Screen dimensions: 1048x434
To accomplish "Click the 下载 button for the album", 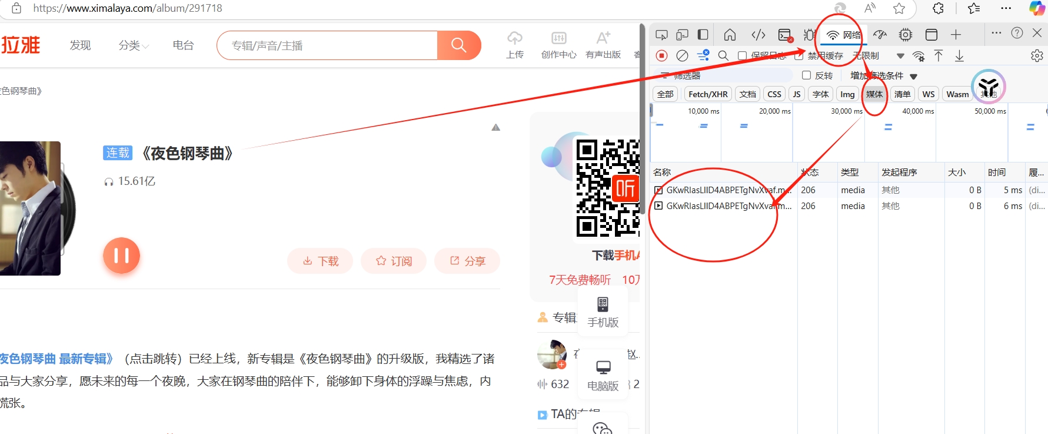I will (x=320, y=261).
